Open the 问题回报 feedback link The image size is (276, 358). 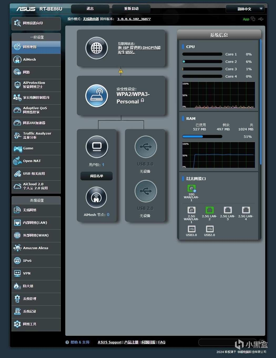148,342
